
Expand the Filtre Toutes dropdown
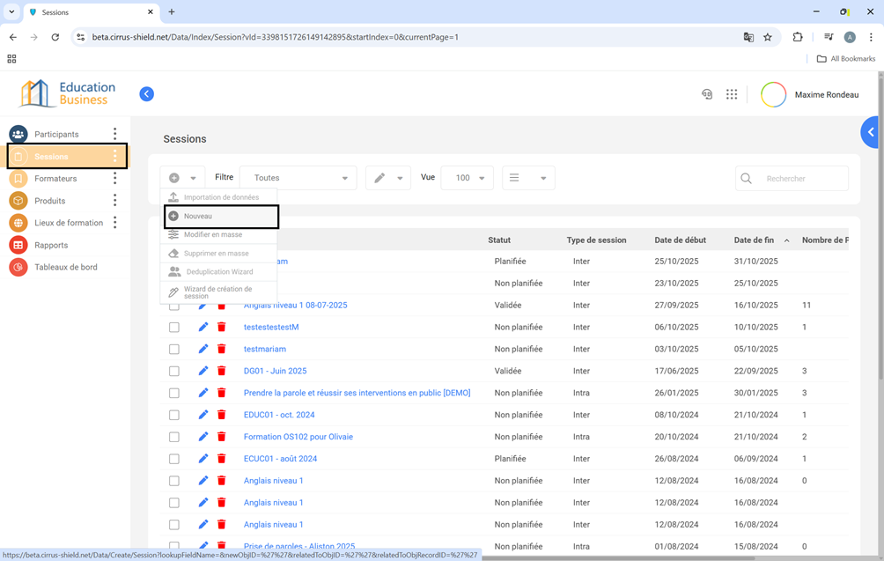tap(298, 178)
